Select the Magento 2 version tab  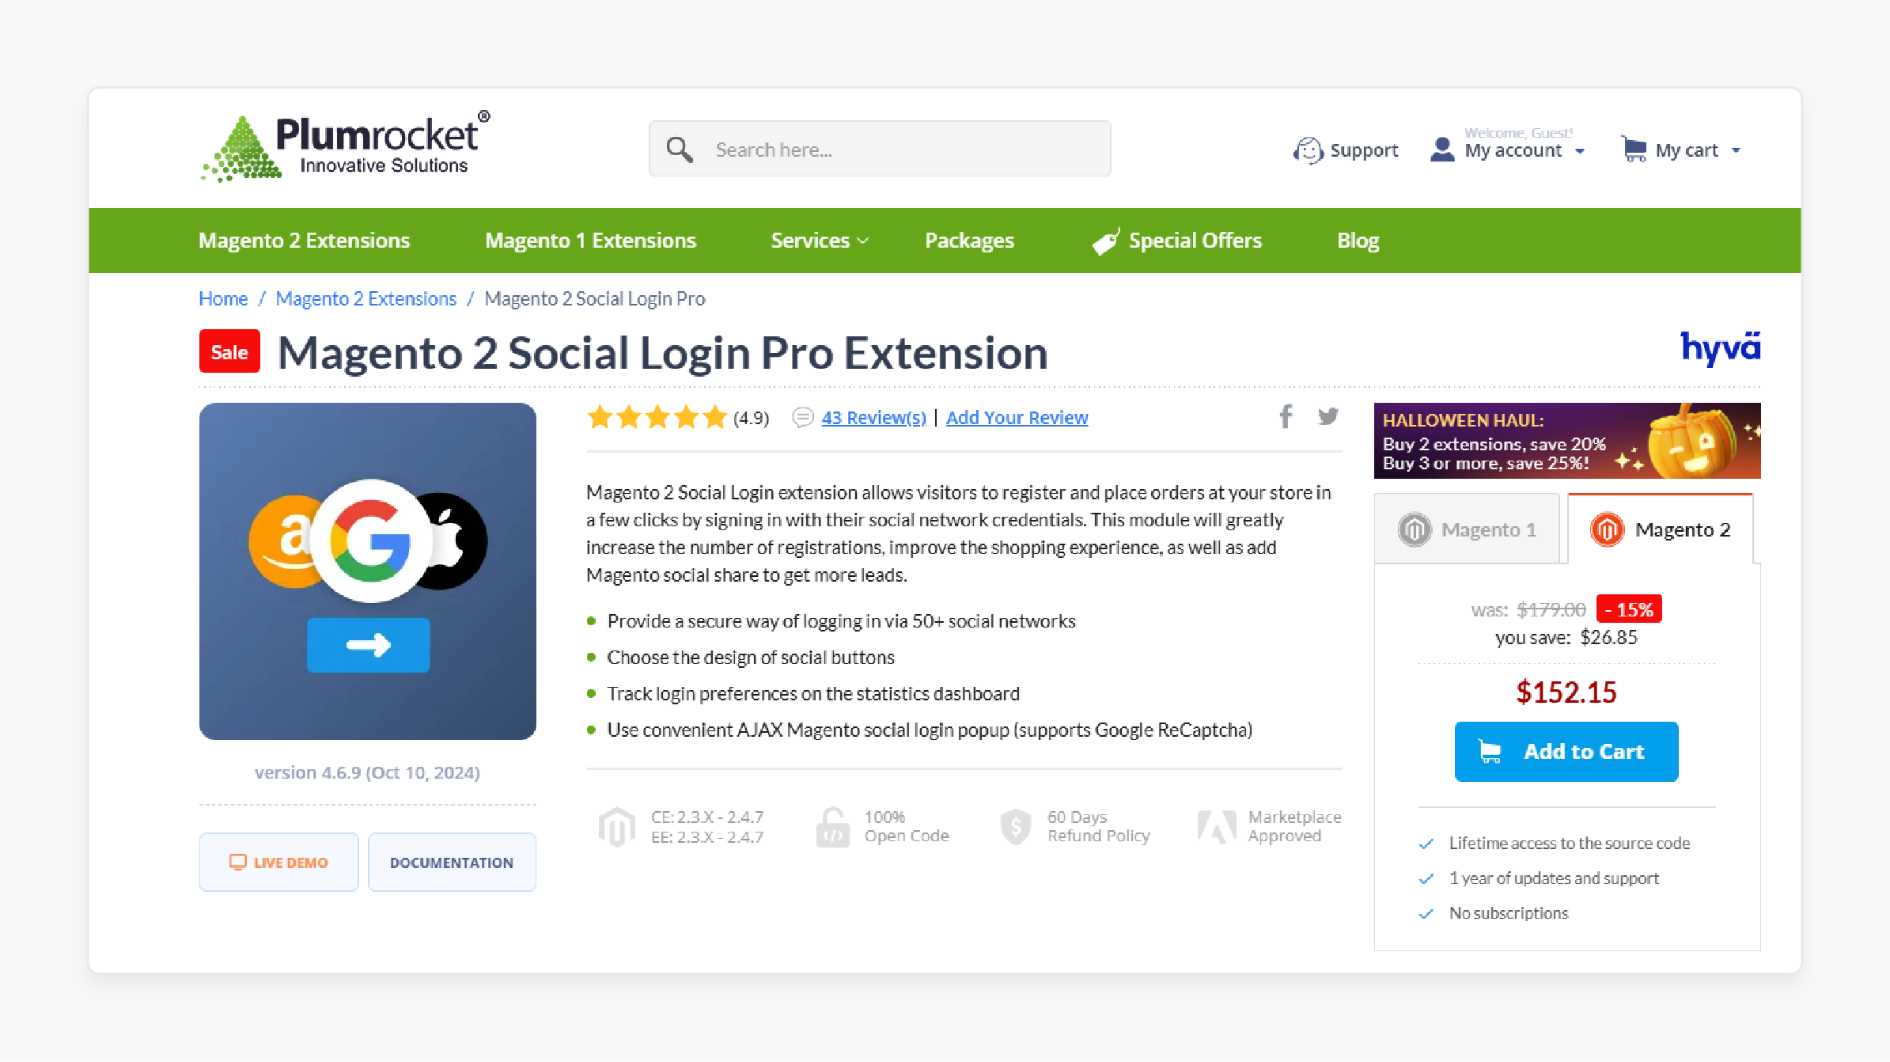coord(1663,529)
